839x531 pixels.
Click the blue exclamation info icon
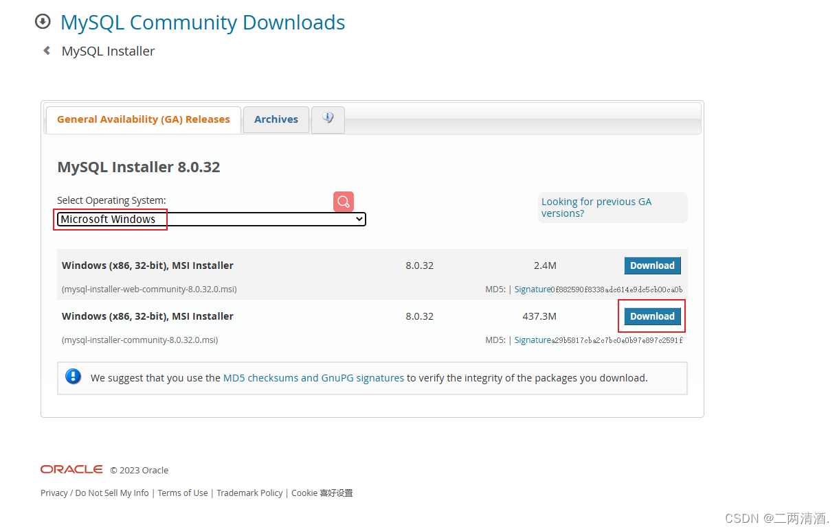(x=73, y=377)
